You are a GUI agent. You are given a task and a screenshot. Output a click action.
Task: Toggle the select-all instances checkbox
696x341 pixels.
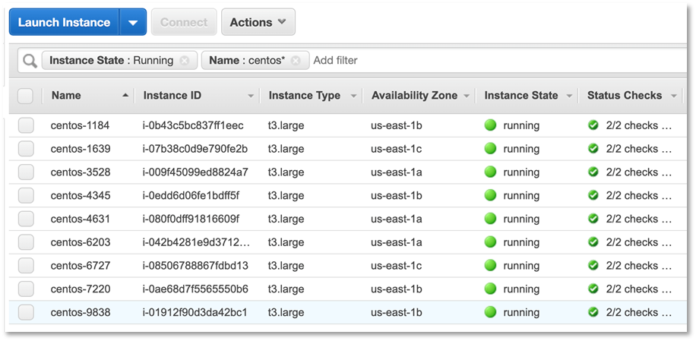25,96
